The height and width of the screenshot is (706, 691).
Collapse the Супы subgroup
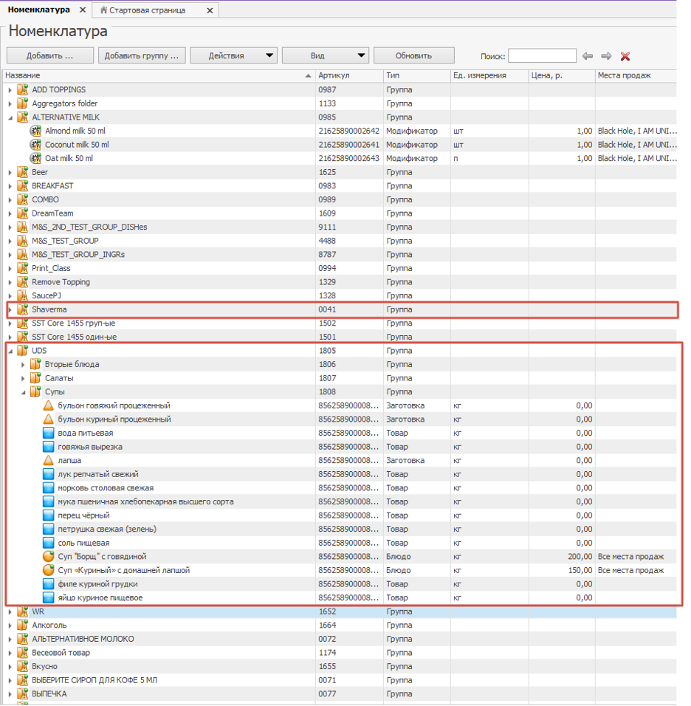pos(24,392)
